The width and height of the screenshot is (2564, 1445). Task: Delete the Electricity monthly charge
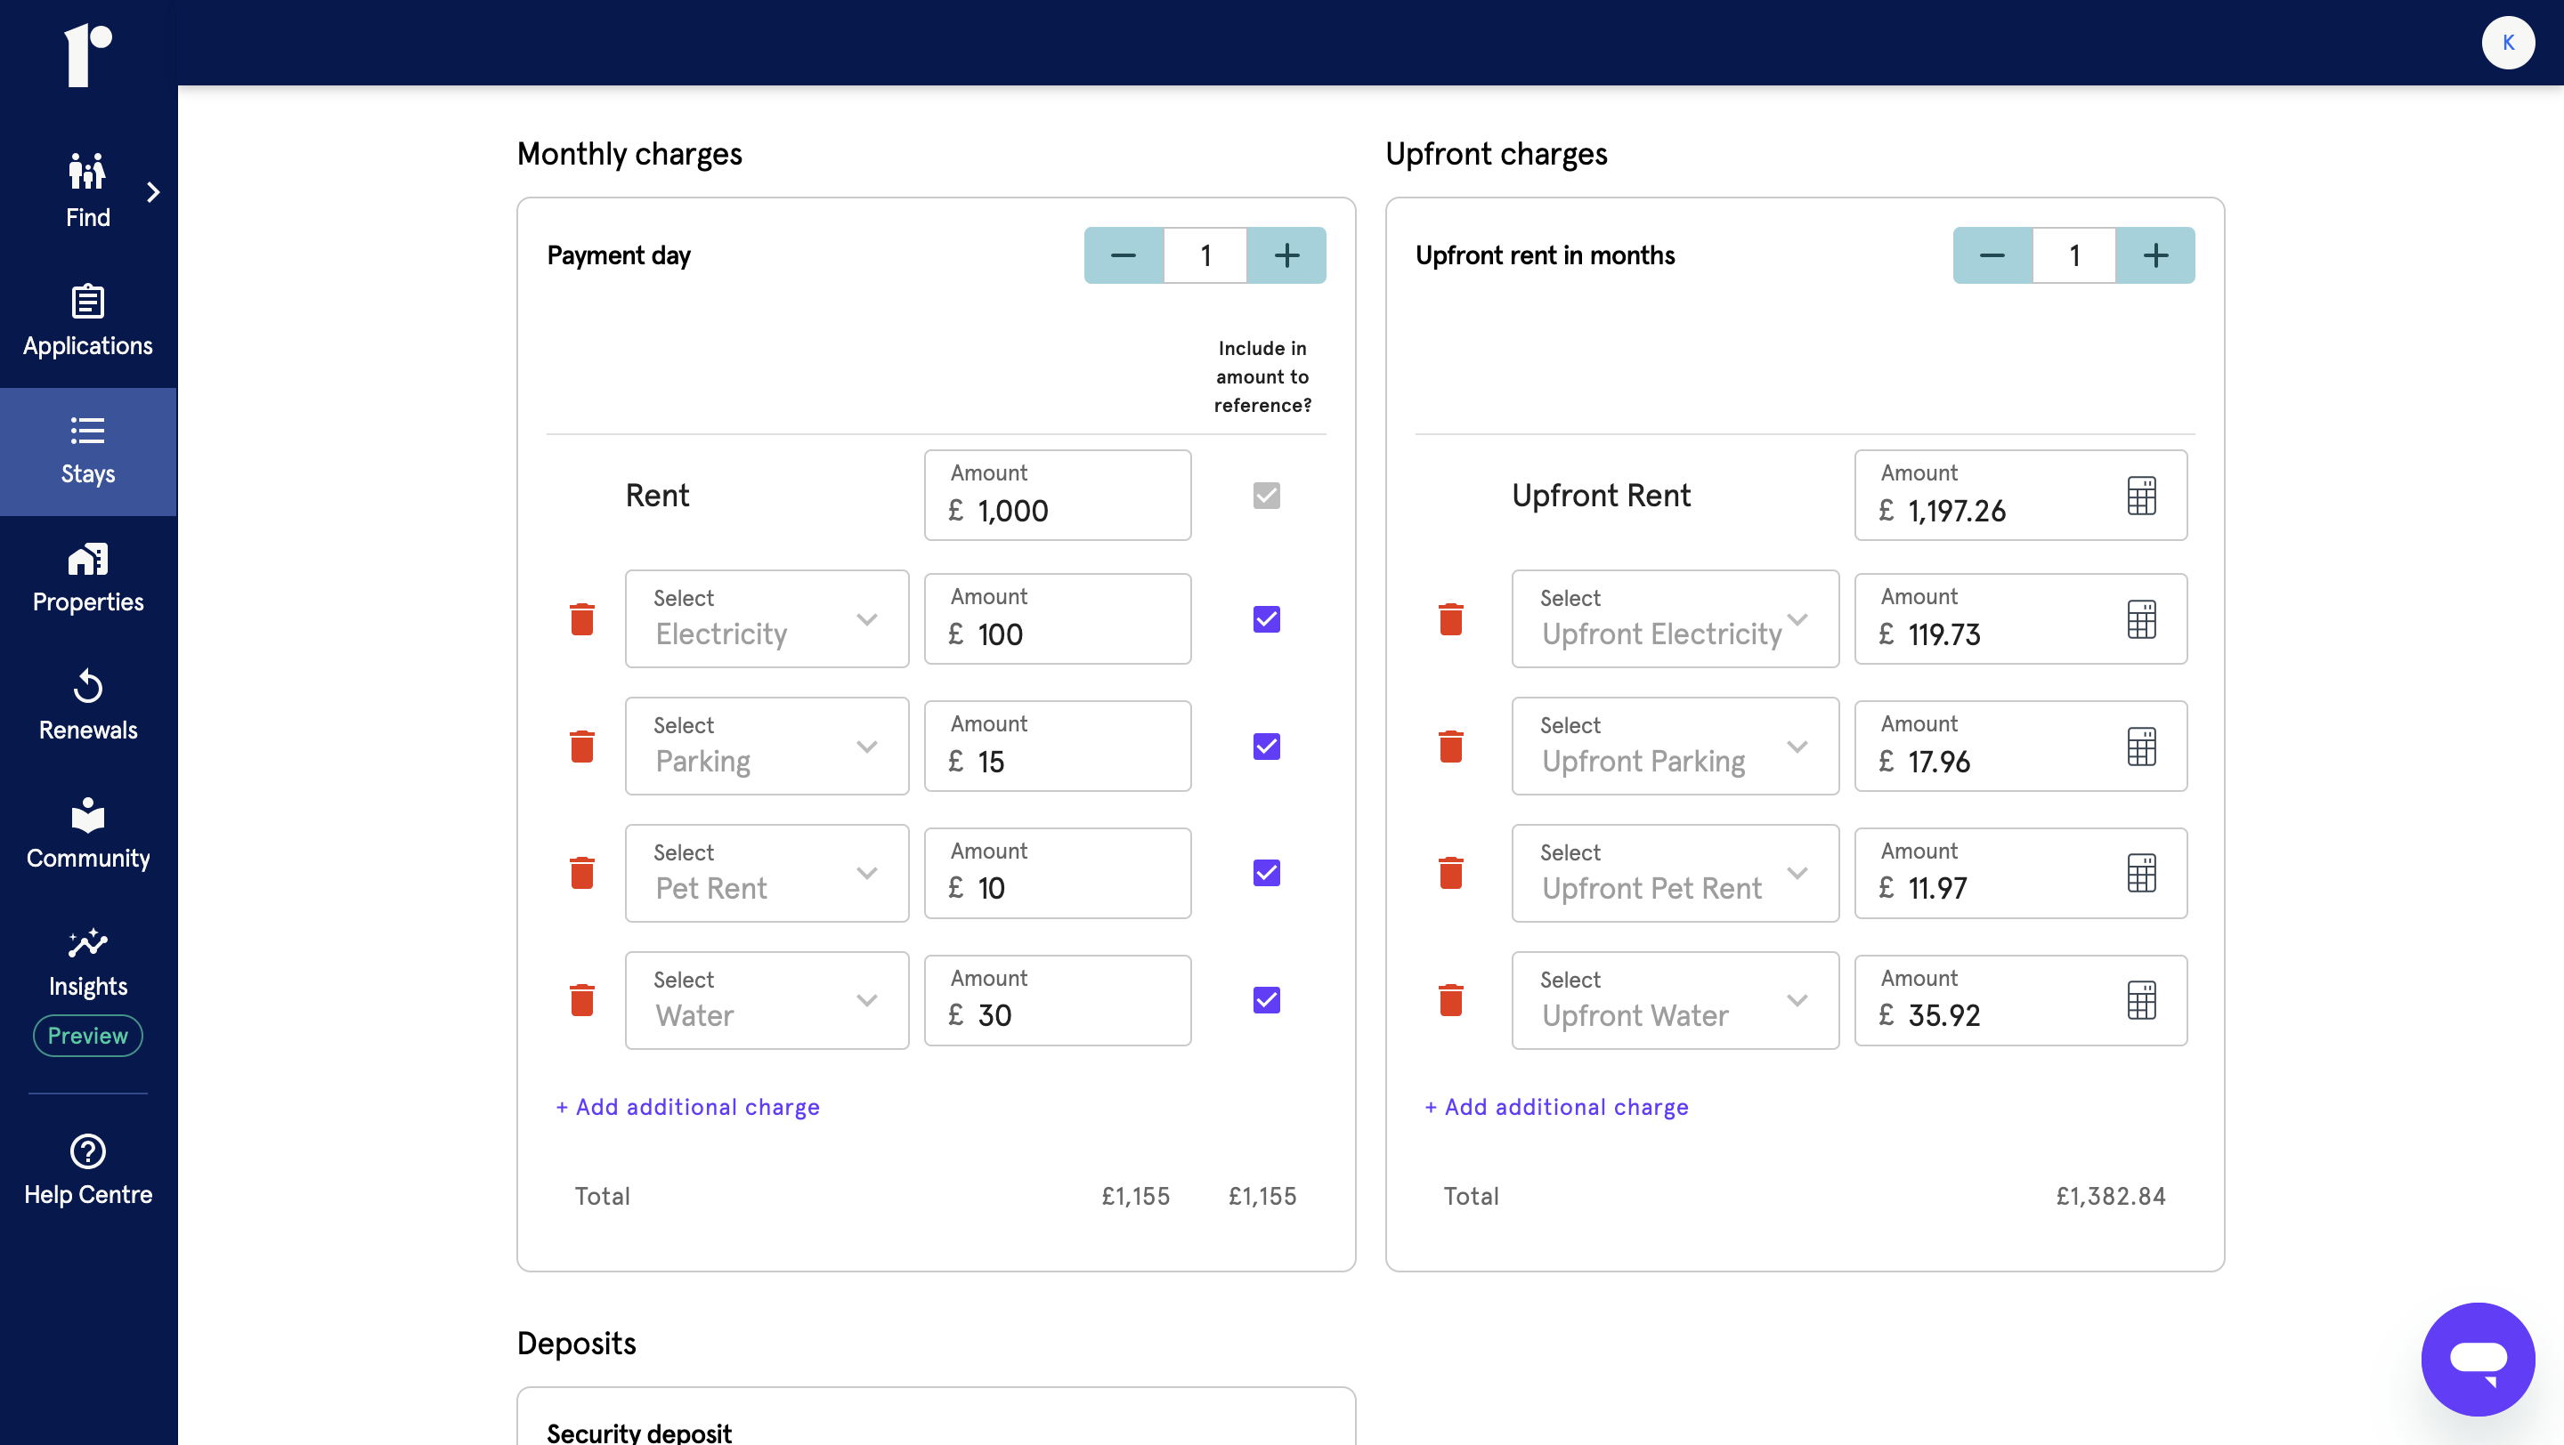pyautogui.click(x=582, y=618)
